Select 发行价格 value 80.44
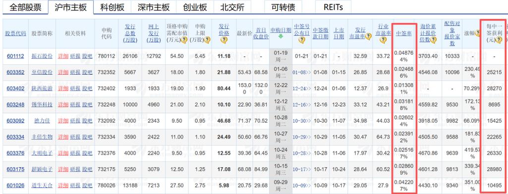 pyautogui.click(x=224, y=89)
